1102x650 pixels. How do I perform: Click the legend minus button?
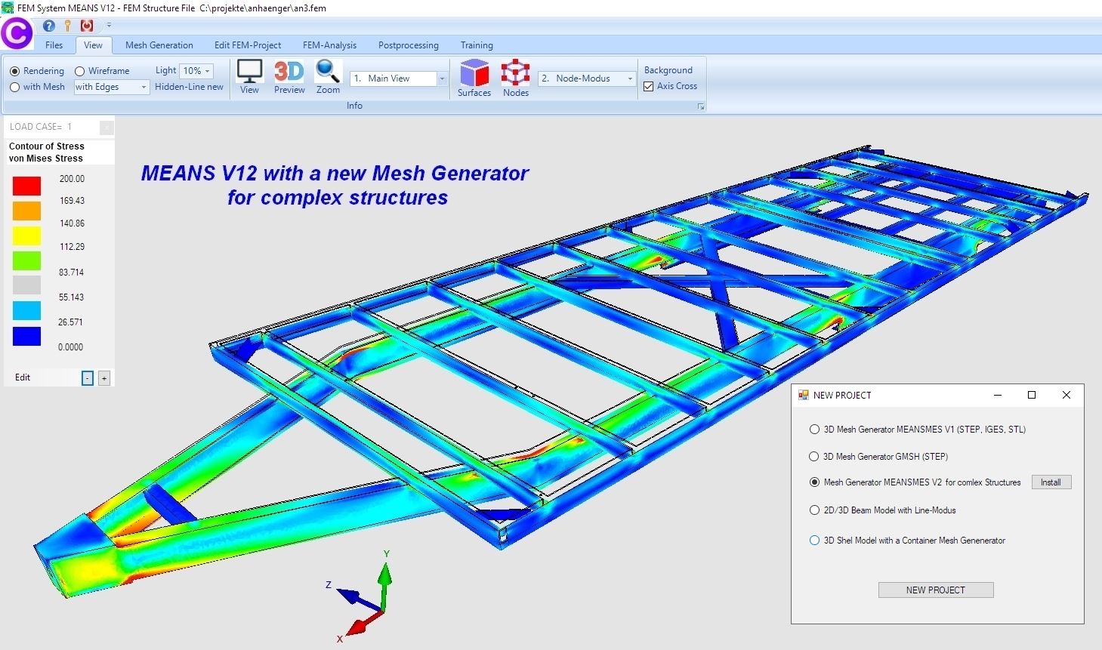tap(88, 378)
